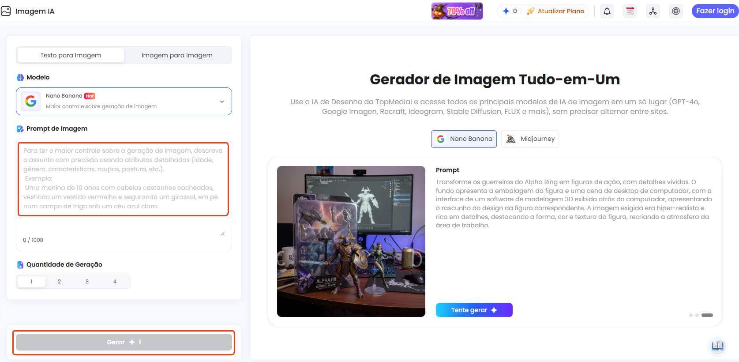Select generation quantity 4
The height and width of the screenshot is (362, 739).
[115, 282]
